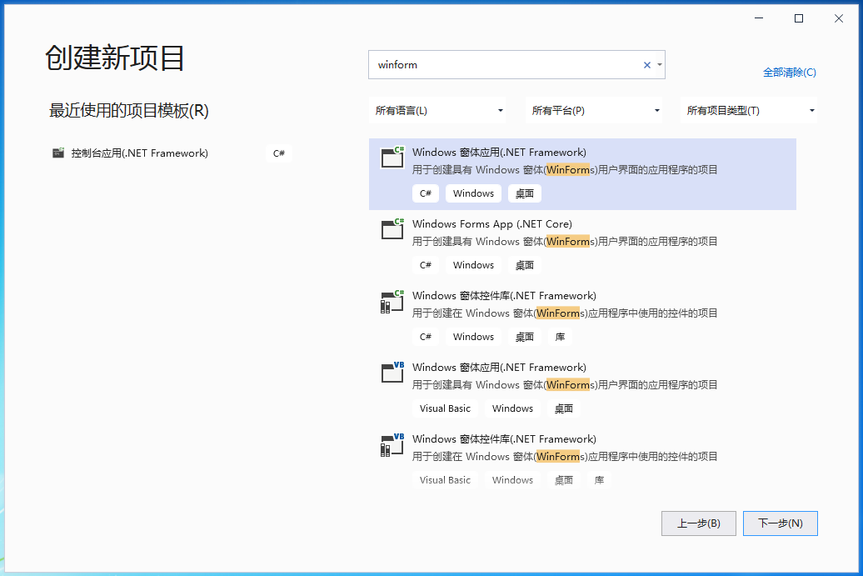863x576 pixels.
Task: Click the 最近使用的项目模板(R) heading
Action: [129, 111]
